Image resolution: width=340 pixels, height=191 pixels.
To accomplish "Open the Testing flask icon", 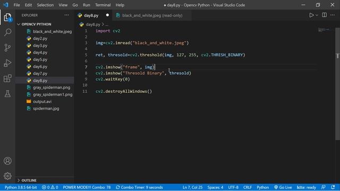I will pyautogui.click(x=7, y=93).
